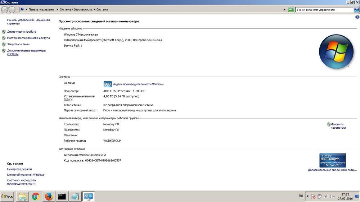360x202 pixels.
Task: Click the volume speaker icon in tray
Action: pos(332,197)
